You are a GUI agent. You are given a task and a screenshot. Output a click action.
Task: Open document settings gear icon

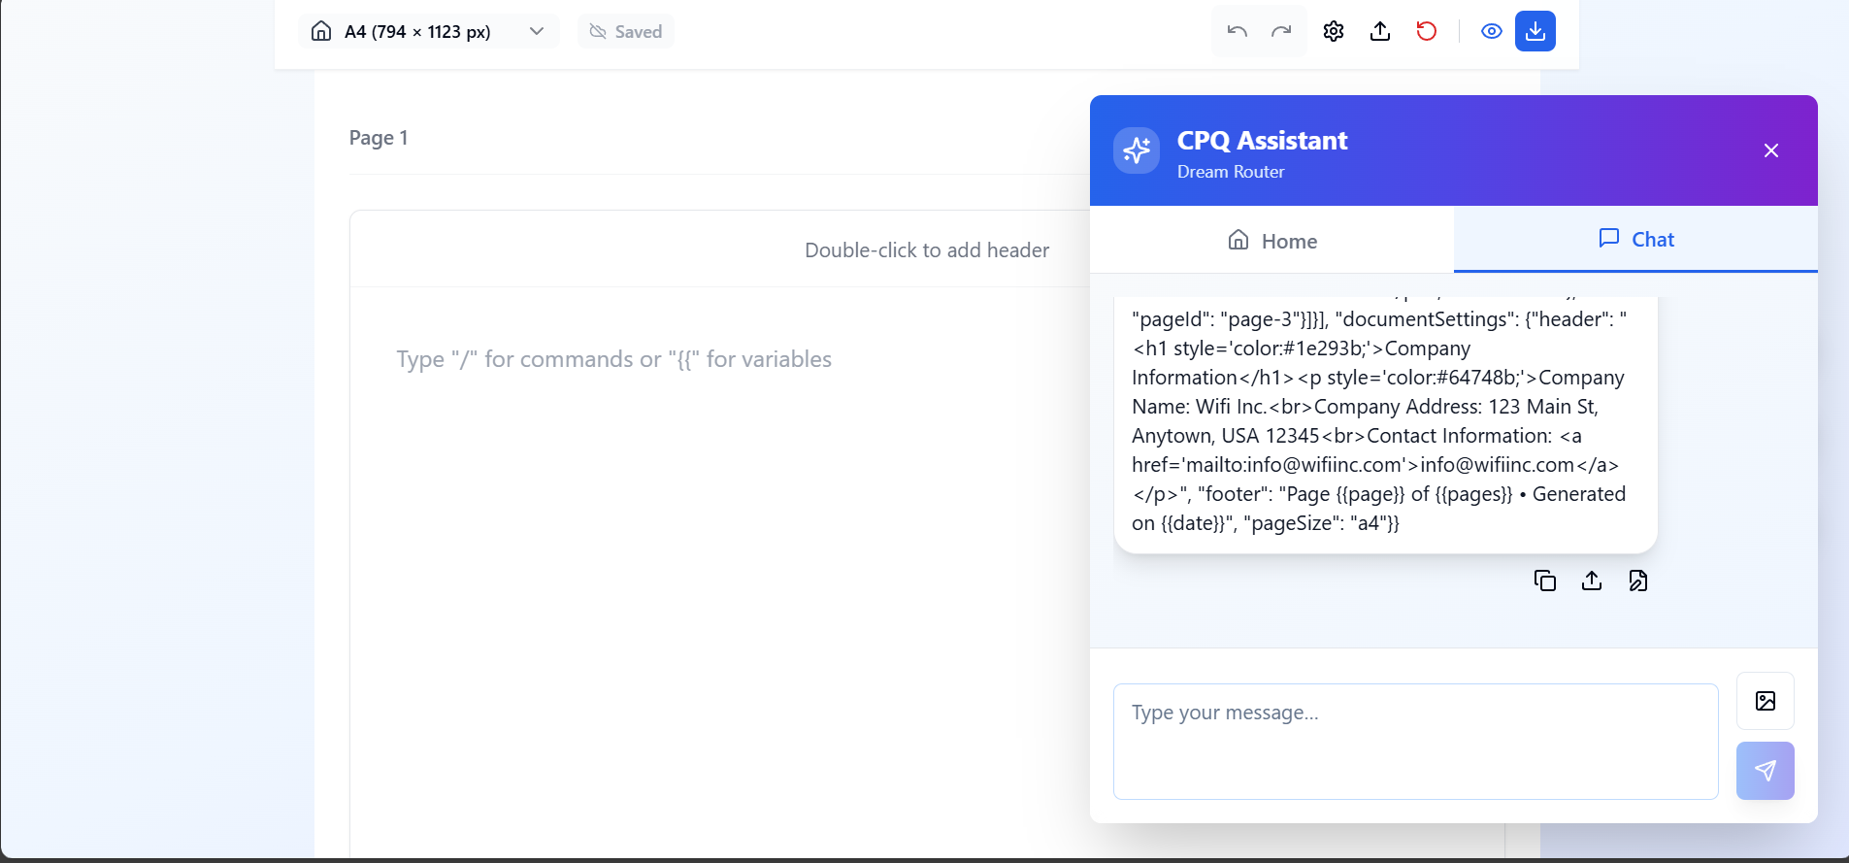pos(1334,31)
